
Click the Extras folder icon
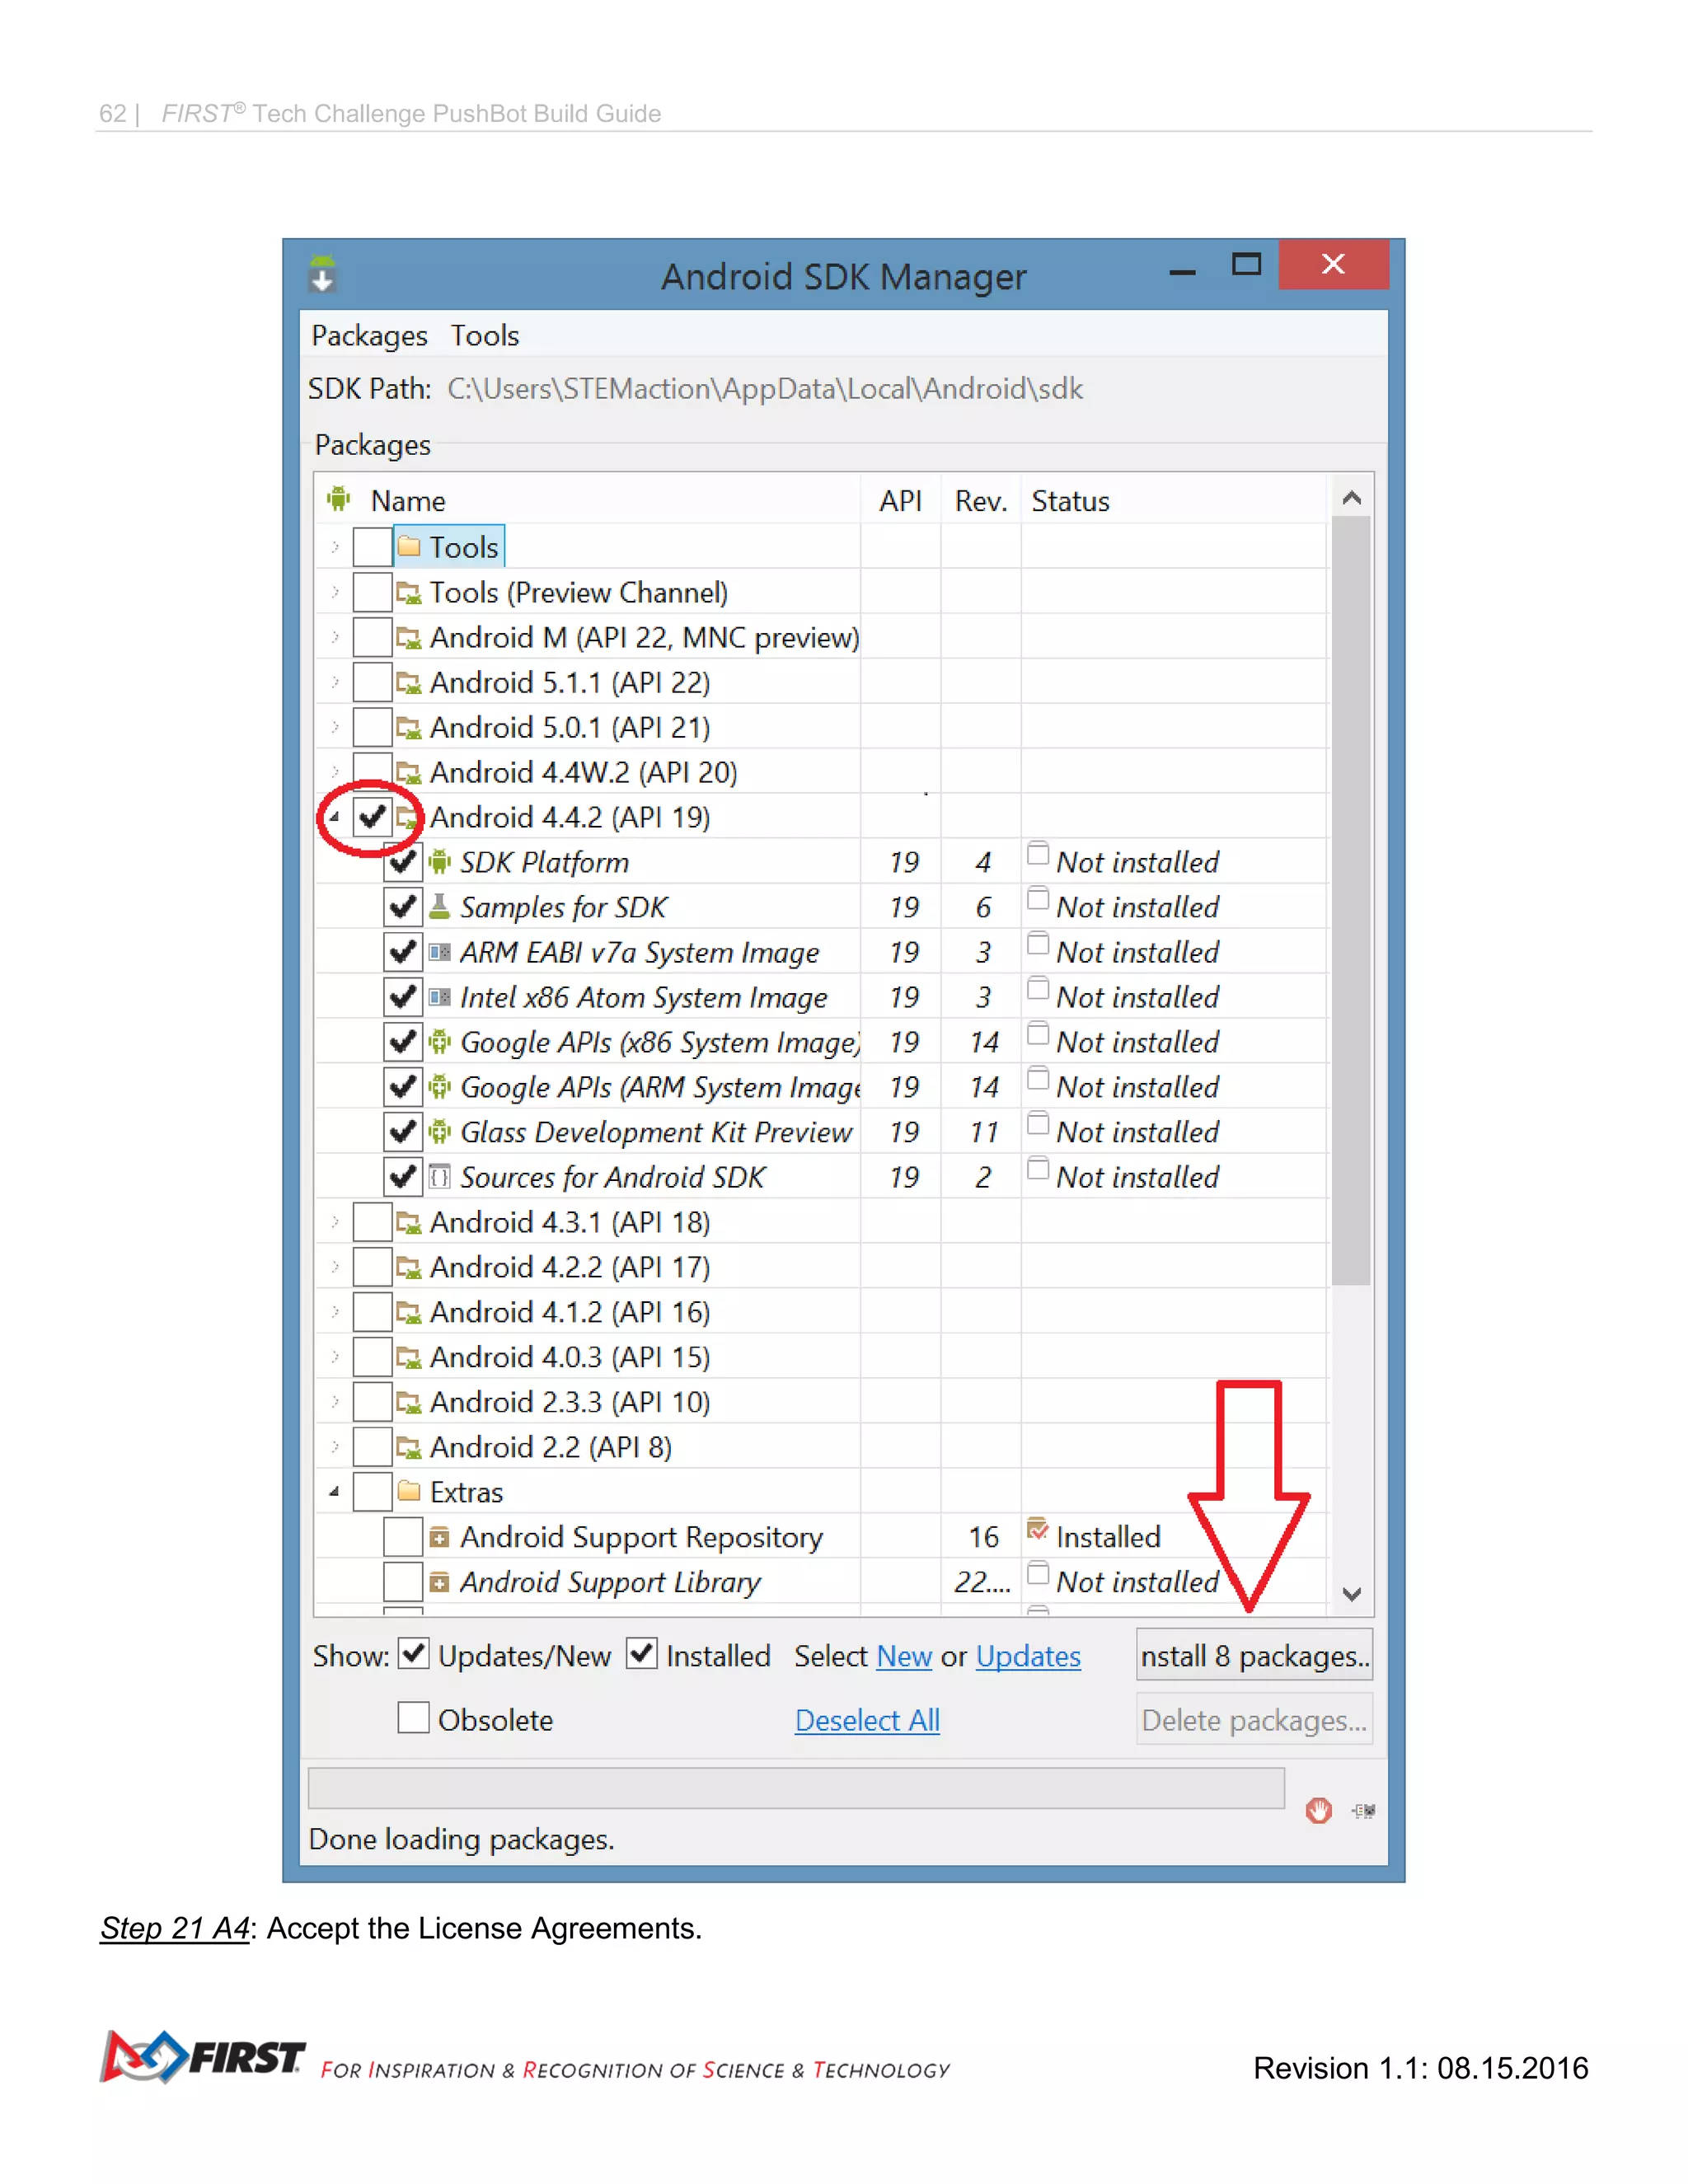(408, 1492)
